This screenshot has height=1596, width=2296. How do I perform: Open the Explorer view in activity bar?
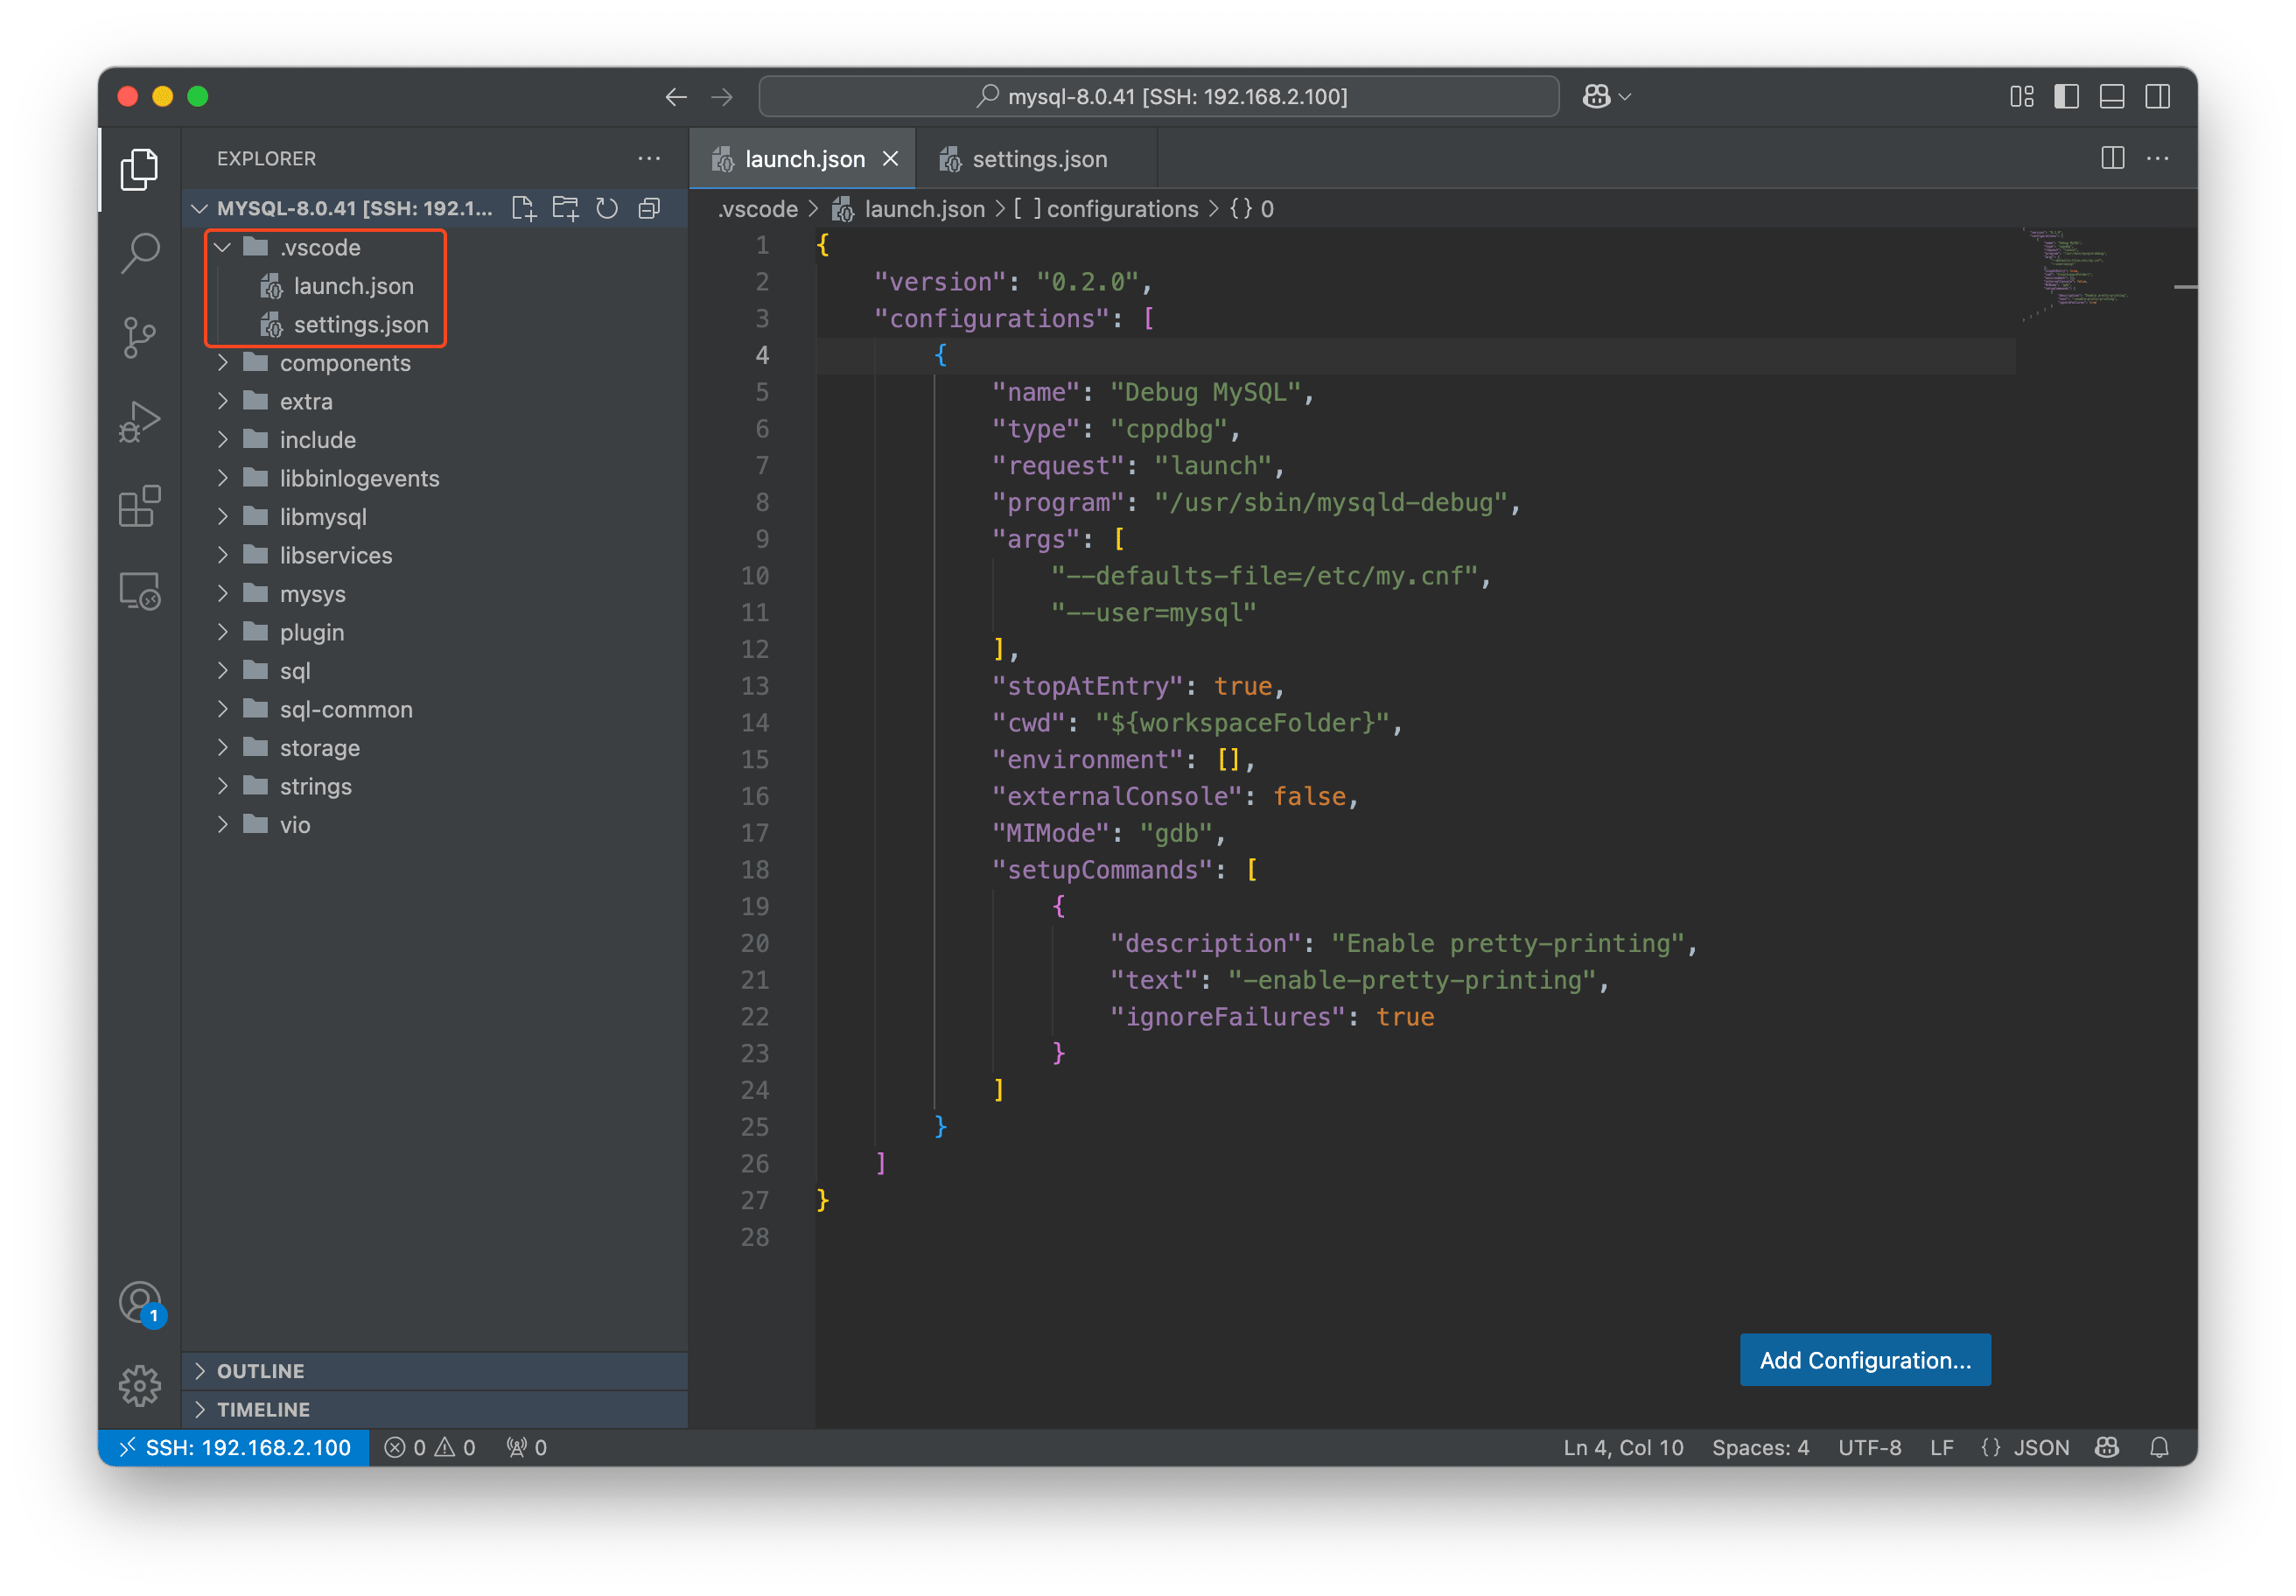coord(139,169)
